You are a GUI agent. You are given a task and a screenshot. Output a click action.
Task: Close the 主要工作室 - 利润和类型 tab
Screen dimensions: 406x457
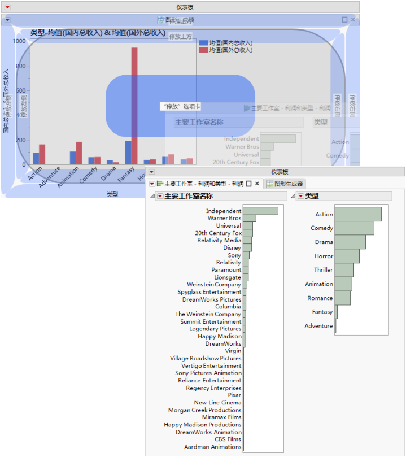[257, 184]
